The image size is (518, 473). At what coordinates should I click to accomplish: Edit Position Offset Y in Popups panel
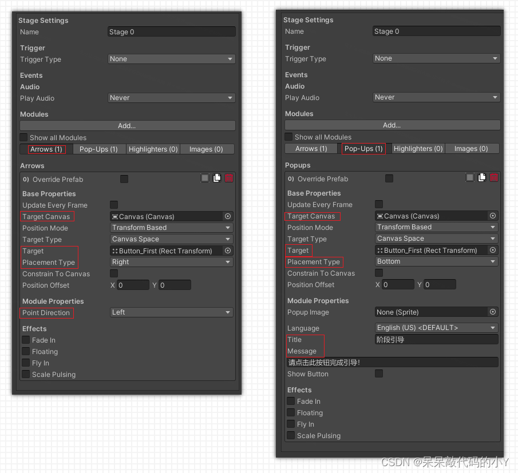click(440, 284)
